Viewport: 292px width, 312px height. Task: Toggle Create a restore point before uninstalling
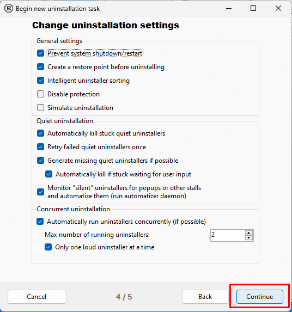[x=41, y=67]
